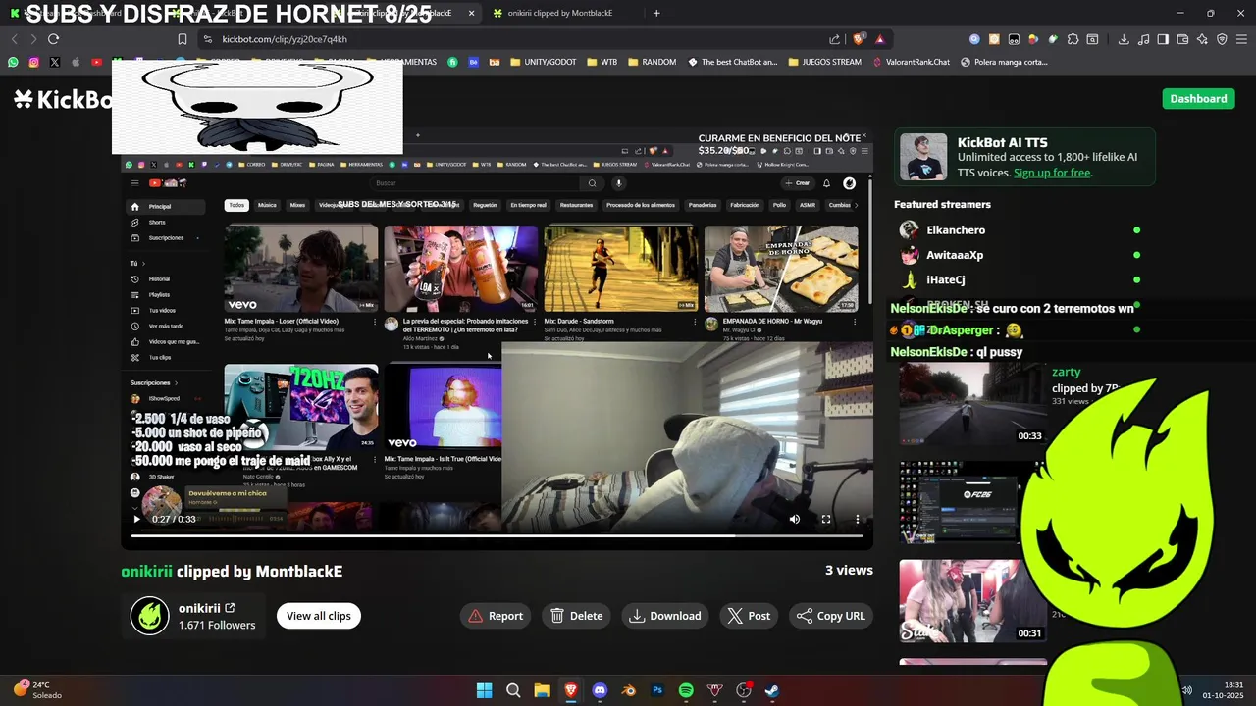Open Discord from taskbar

[600, 690]
